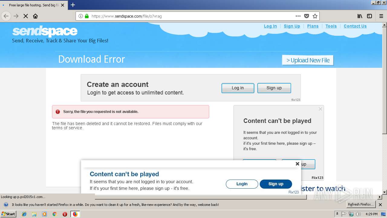Dismiss the Firefox refresh notification bar
Screen dimensions: 387x218
pyautogui.click(x=380, y=205)
